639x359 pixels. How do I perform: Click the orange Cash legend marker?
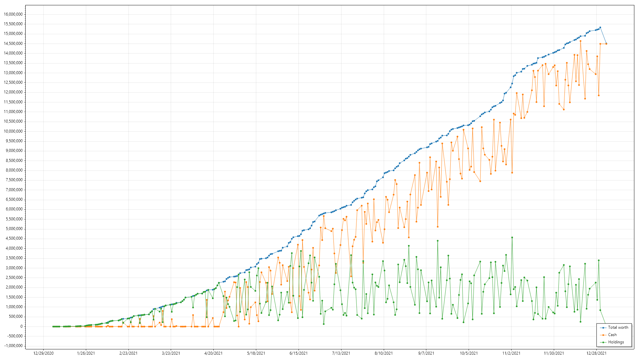603,335
